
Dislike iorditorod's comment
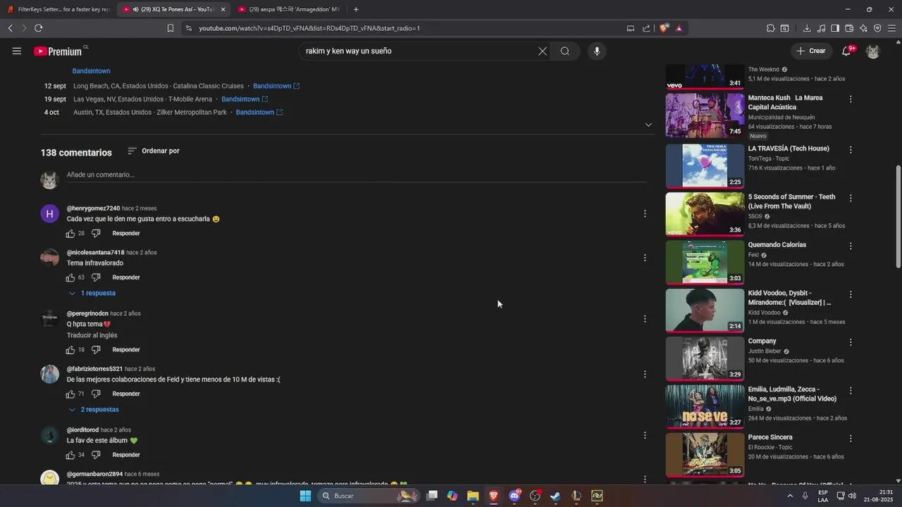(x=96, y=455)
